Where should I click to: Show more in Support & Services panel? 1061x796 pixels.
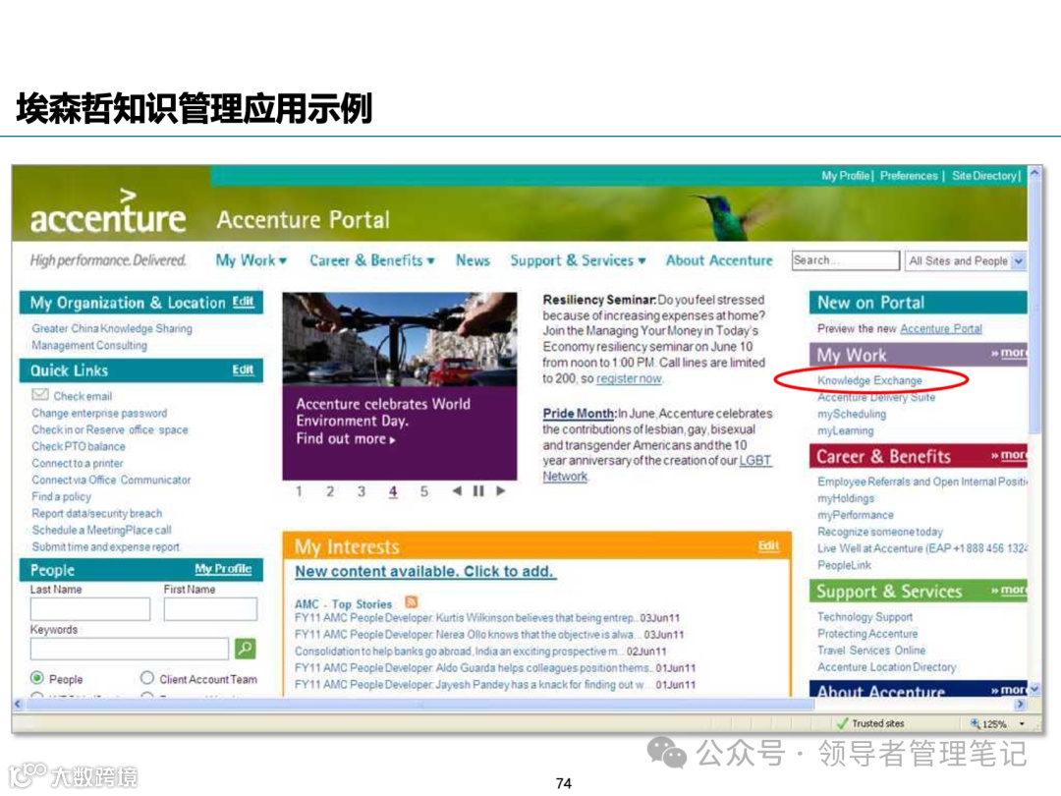pyautogui.click(x=1008, y=591)
